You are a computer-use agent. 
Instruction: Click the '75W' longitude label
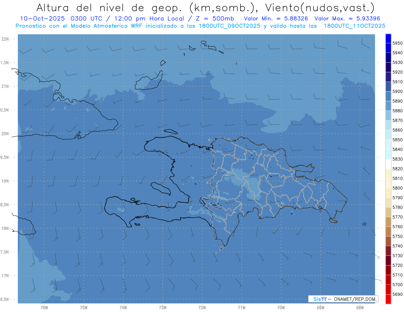pos(84,308)
